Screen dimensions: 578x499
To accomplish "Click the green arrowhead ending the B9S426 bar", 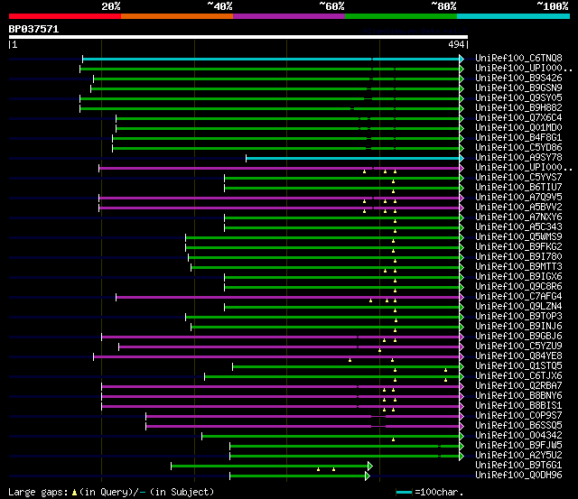I will point(461,79).
